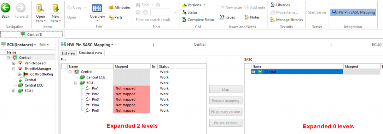Click the previous search result arrow
The width and height of the screenshot is (383, 134).
pos(138,12)
